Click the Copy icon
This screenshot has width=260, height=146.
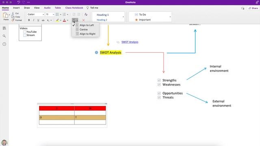coord(13,17)
